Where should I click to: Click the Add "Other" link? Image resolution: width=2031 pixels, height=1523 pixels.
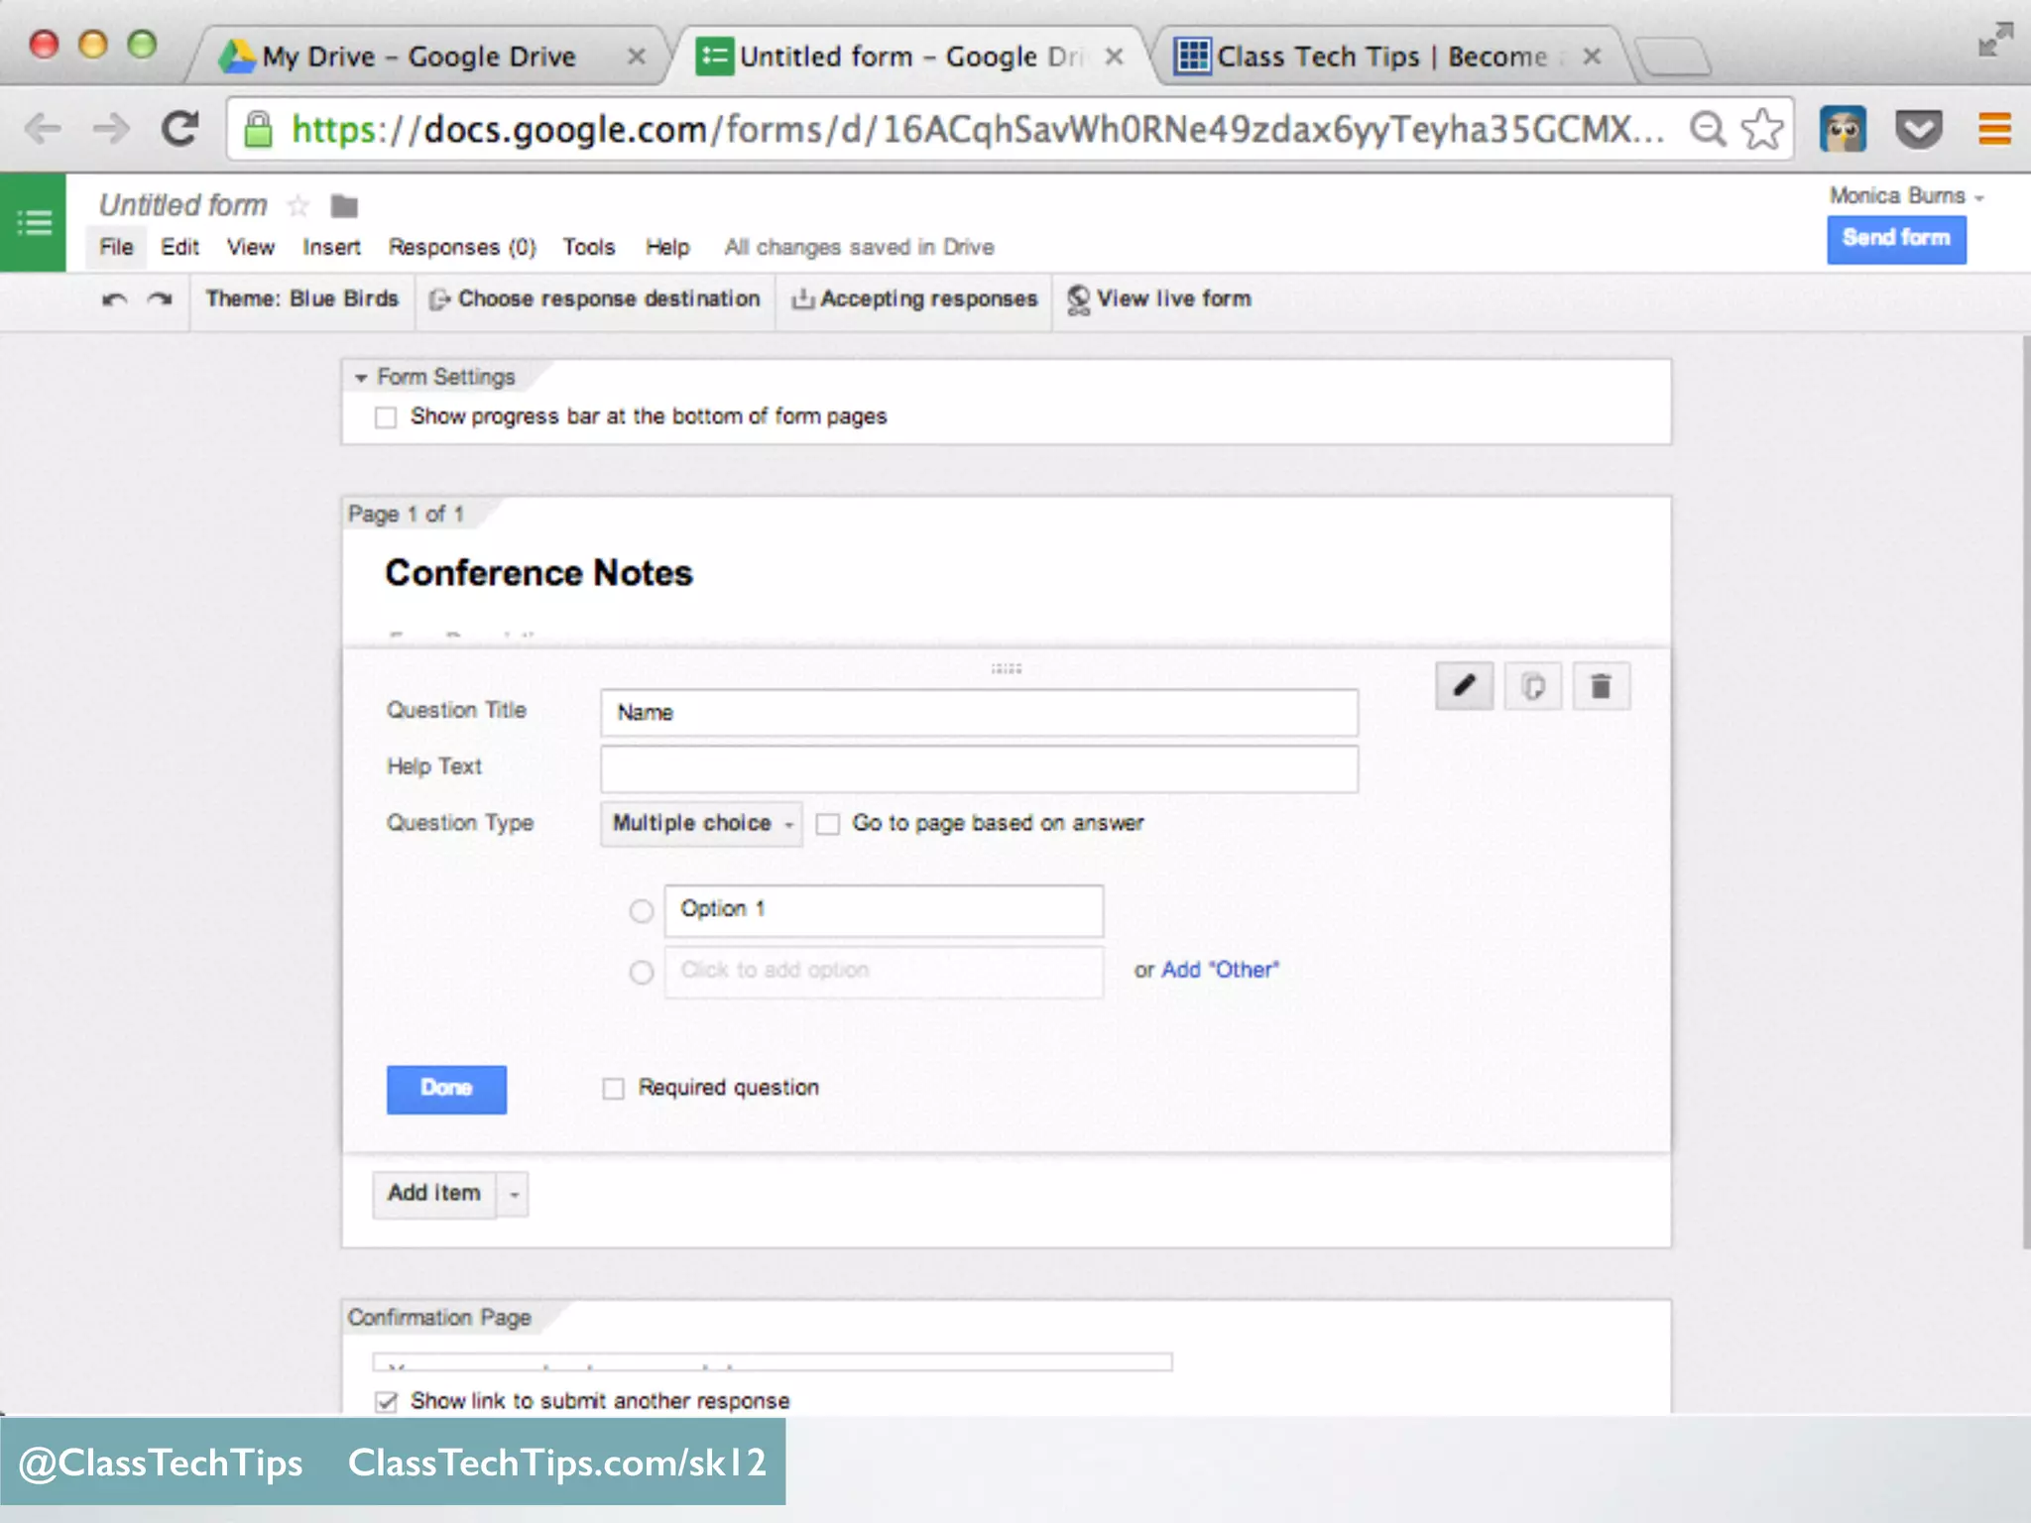(x=1220, y=970)
